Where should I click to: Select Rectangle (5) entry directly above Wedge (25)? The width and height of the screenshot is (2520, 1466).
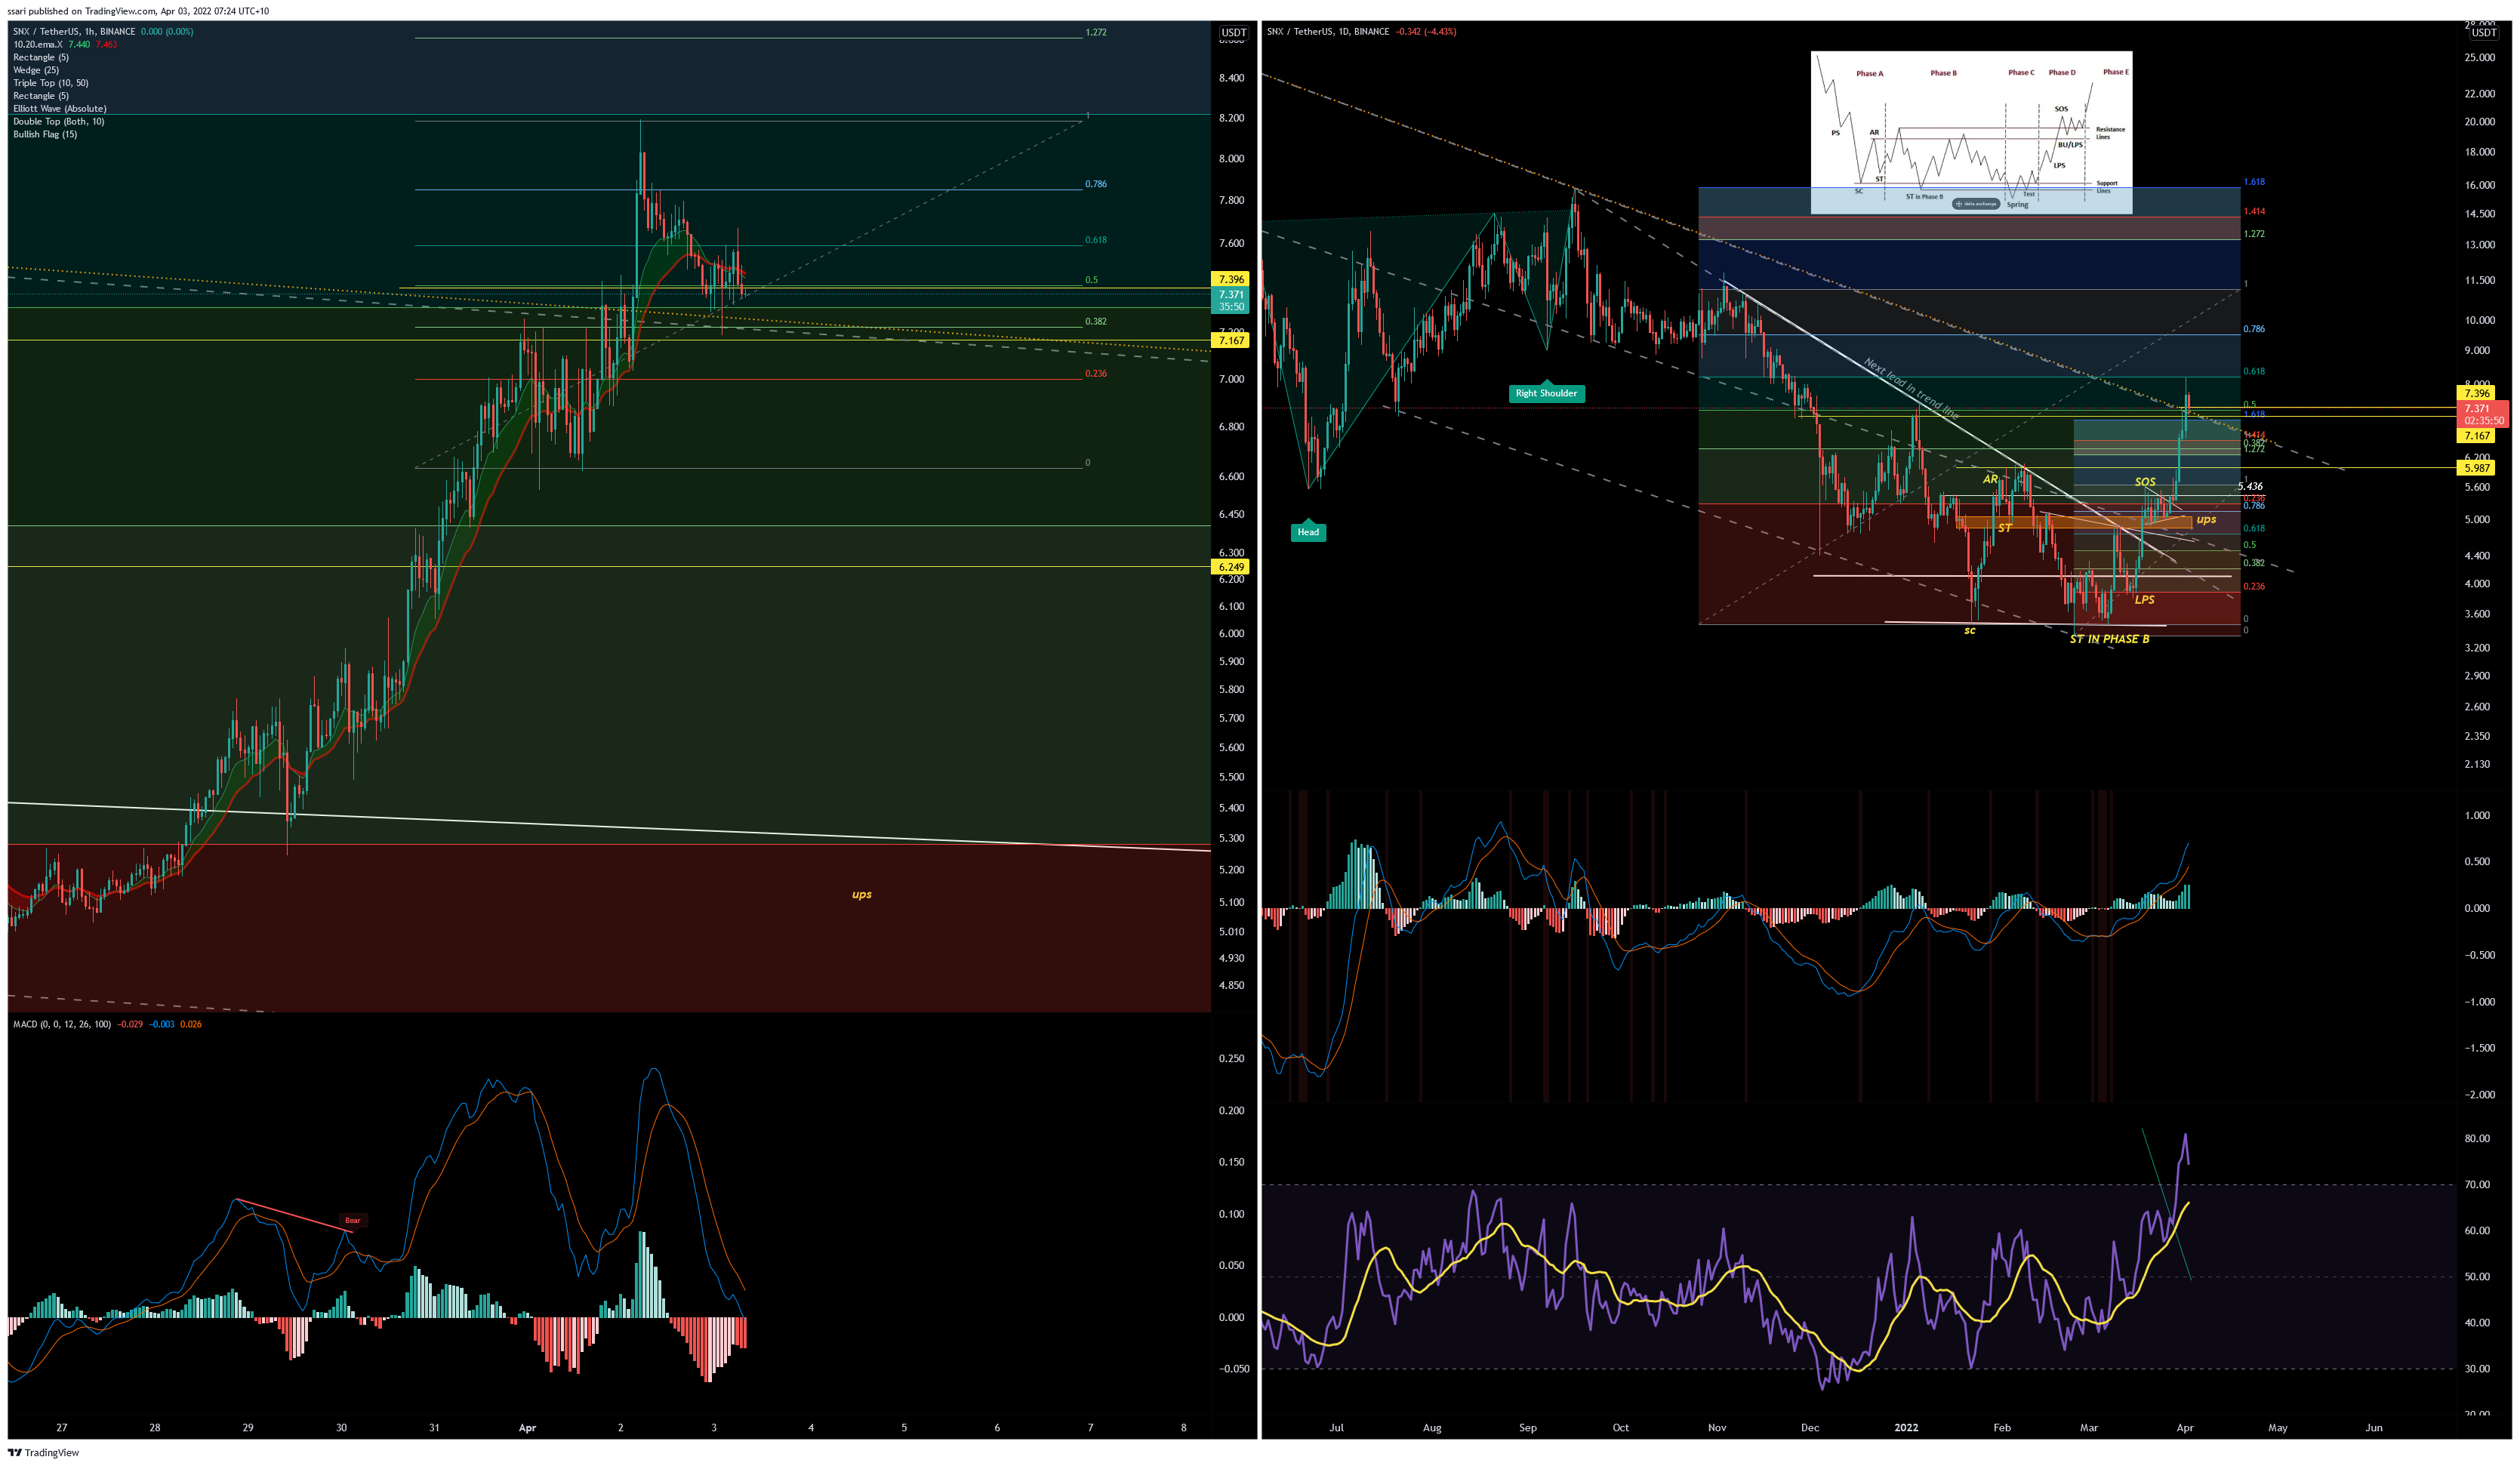tap(41, 57)
